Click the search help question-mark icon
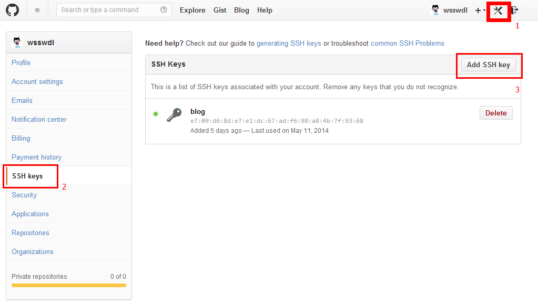Screen dimensions: 538x305 [164, 10]
